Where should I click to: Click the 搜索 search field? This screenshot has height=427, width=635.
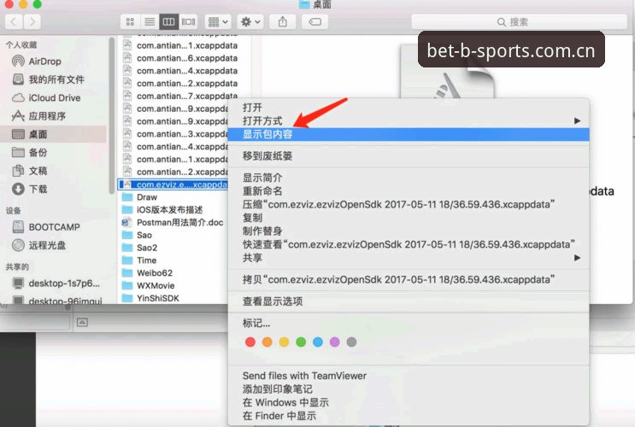(x=519, y=22)
